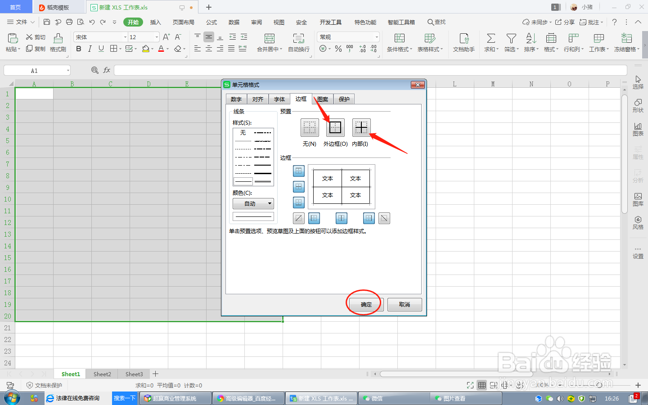Click the Save icon in quick toolbar
Image resolution: width=648 pixels, height=405 pixels.
(47, 22)
